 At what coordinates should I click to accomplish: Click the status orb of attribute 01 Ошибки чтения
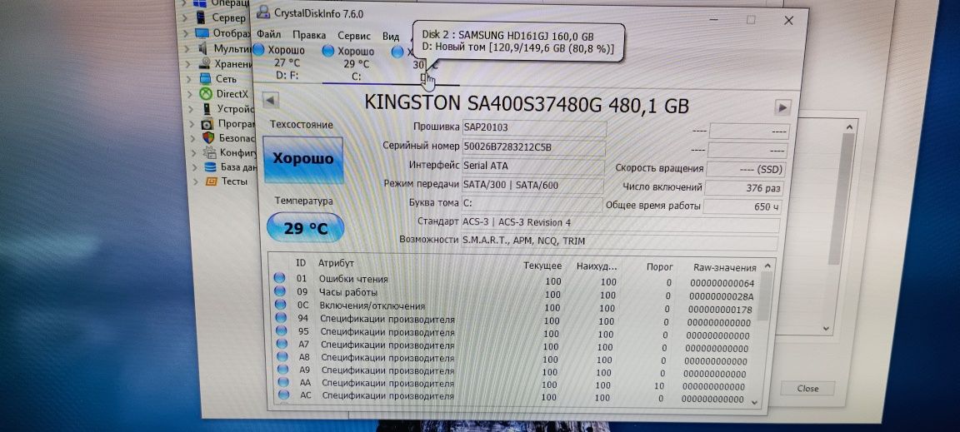pos(280,278)
